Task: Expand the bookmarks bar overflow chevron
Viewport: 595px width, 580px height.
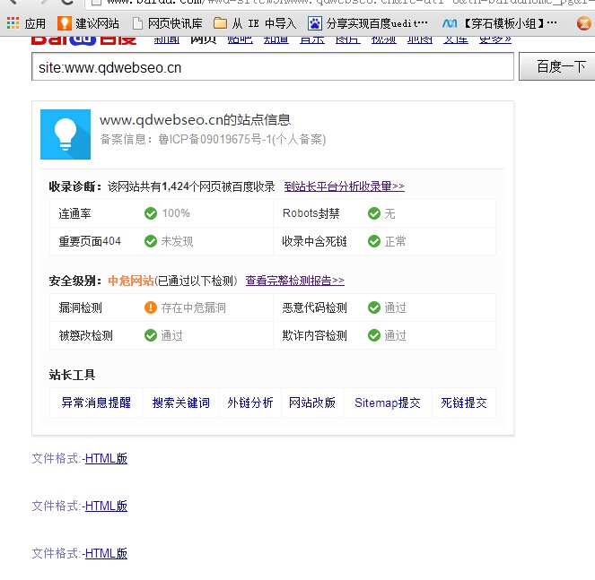Action: [584, 23]
